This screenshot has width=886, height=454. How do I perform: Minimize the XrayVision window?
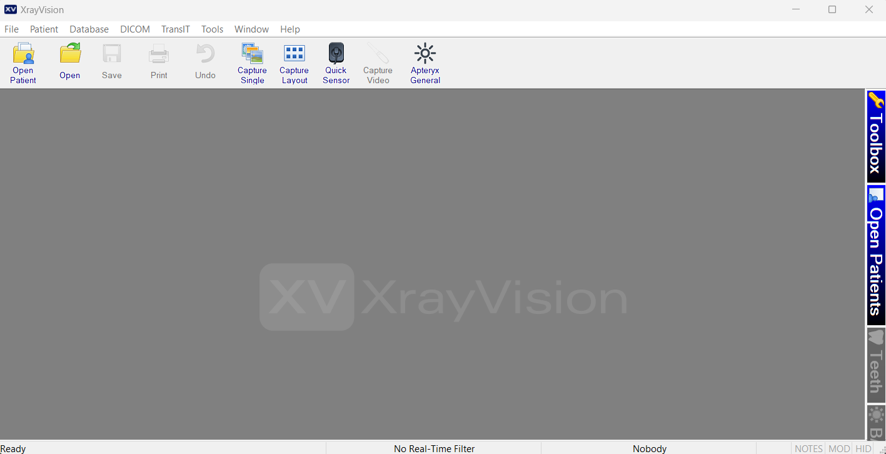pos(796,9)
